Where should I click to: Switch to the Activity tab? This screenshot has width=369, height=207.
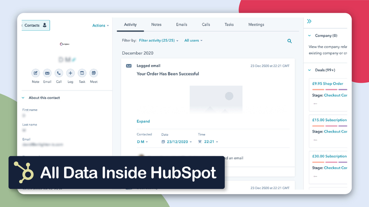[x=130, y=24]
